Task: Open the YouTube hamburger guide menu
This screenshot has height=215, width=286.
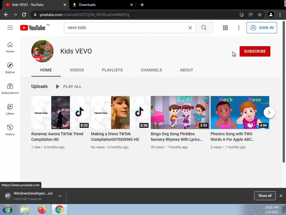Action: 10,28
